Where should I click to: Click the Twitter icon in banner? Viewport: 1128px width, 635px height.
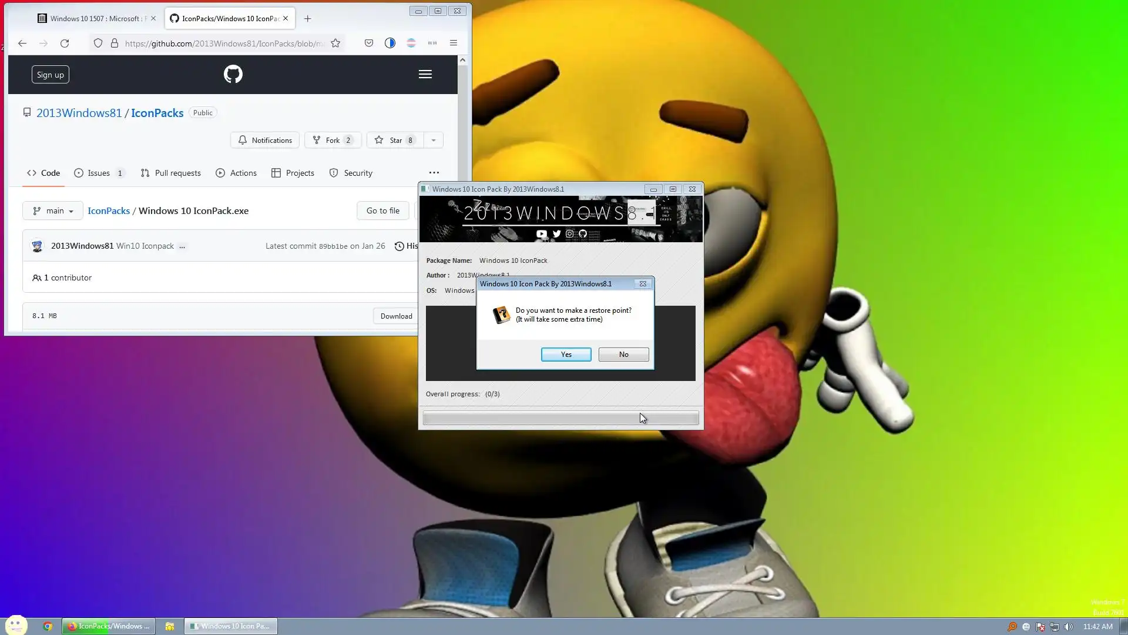tap(556, 234)
